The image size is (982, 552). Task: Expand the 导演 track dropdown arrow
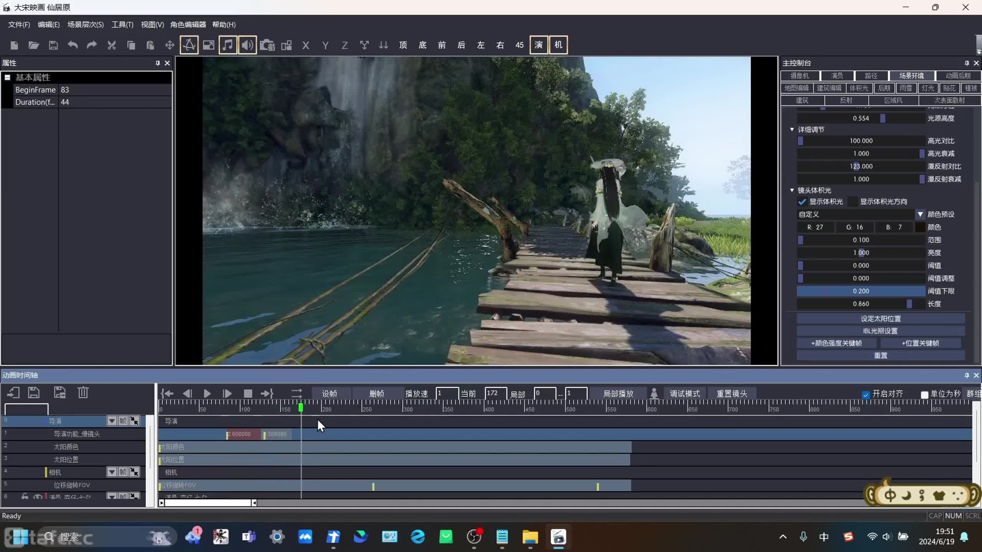[112, 421]
